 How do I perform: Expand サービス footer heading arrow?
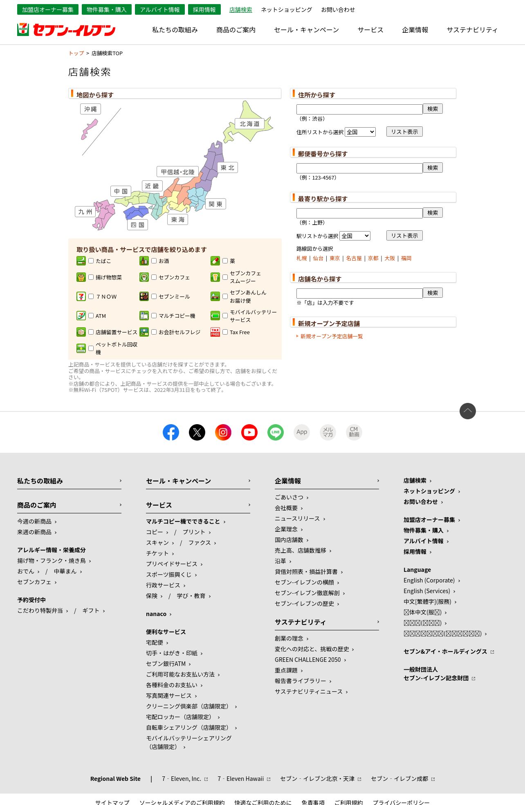point(249,505)
